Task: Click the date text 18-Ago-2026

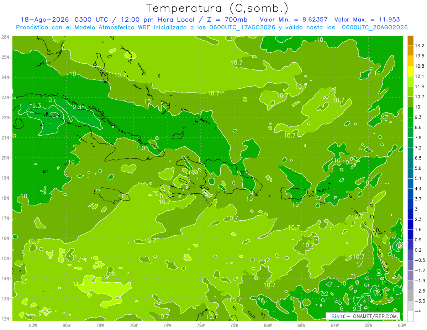Action: (x=44, y=20)
